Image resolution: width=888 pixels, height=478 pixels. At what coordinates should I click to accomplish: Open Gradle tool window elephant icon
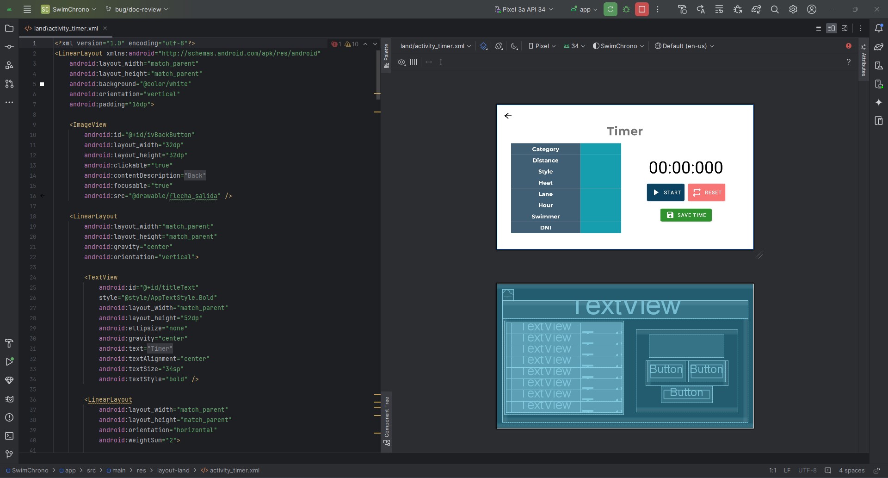click(879, 47)
